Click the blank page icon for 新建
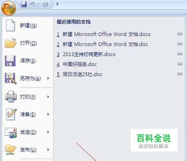This screenshot has width=187, height=161. point(10,25)
